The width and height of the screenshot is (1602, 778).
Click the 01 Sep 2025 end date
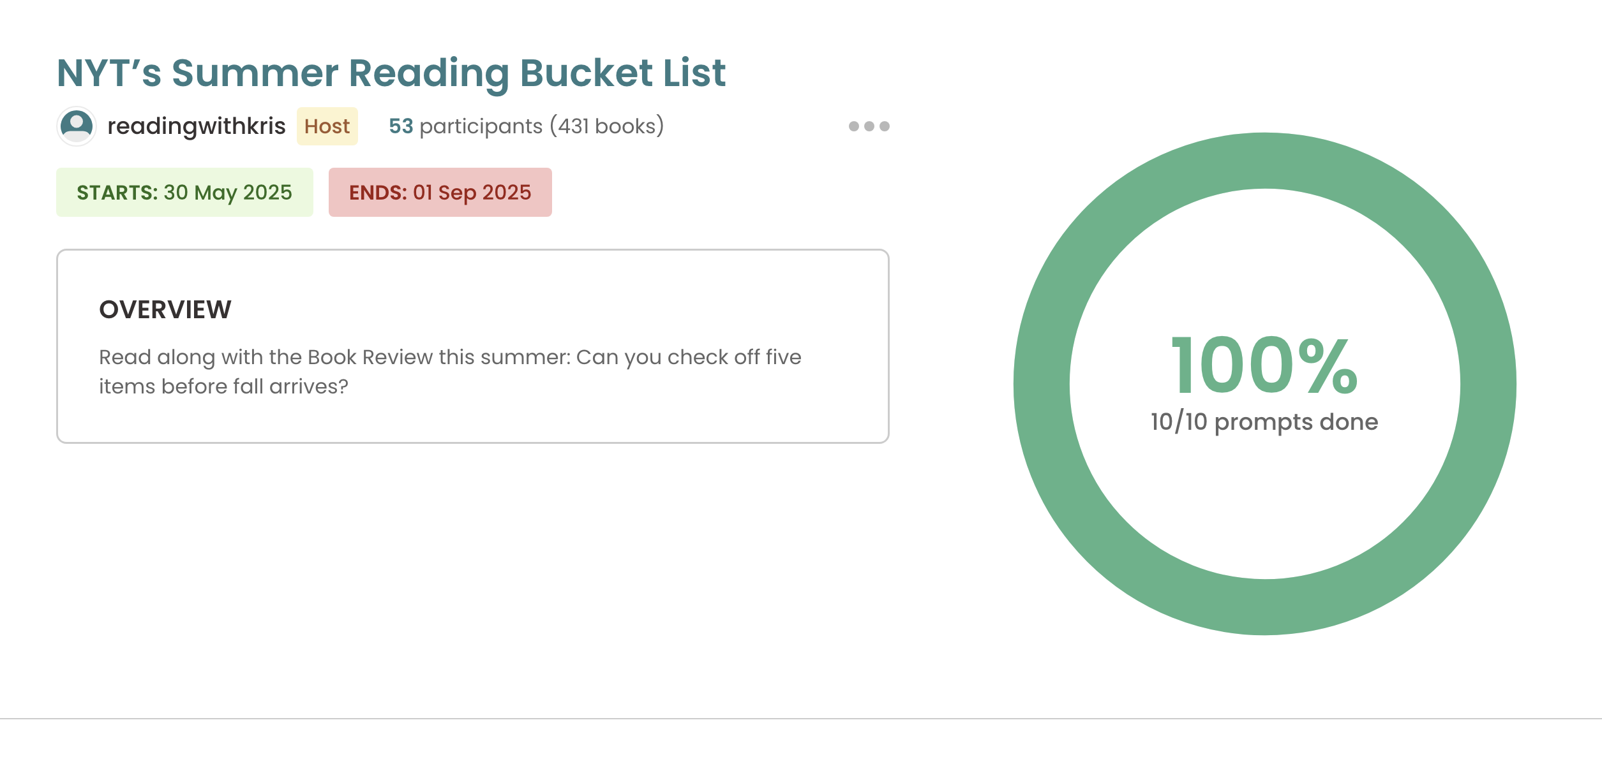click(472, 193)
